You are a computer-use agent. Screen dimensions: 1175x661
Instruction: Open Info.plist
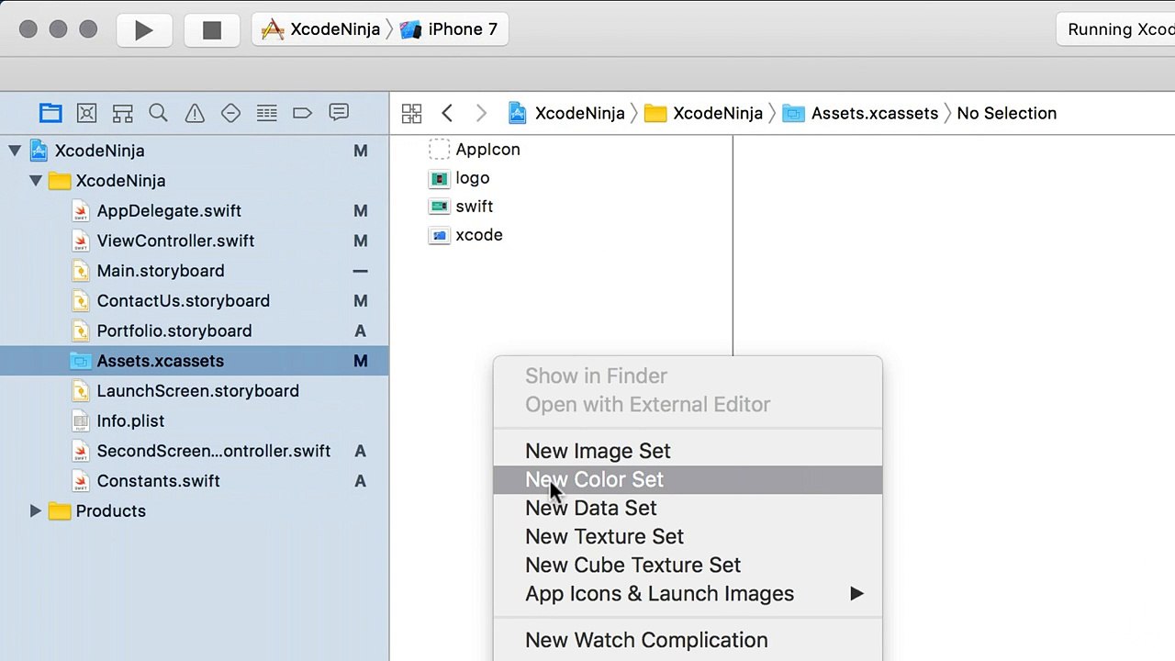click(195, 420)
